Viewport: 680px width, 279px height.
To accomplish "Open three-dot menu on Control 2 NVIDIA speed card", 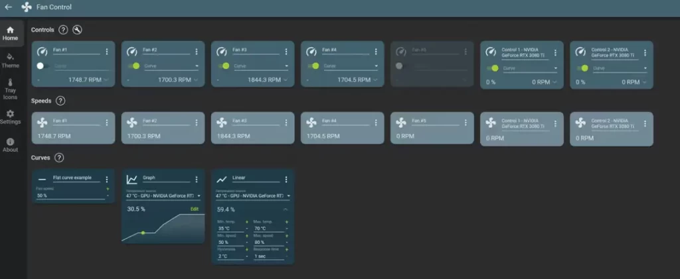I will [645, 124].
